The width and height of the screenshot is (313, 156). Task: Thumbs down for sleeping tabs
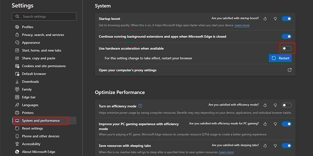click(x=275, y=146)
